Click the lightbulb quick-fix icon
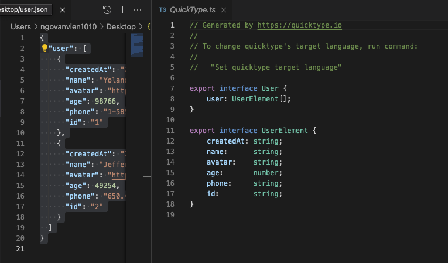 click(45, 48)
